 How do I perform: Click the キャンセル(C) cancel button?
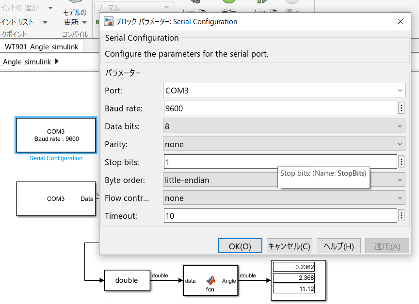[289, 246]
